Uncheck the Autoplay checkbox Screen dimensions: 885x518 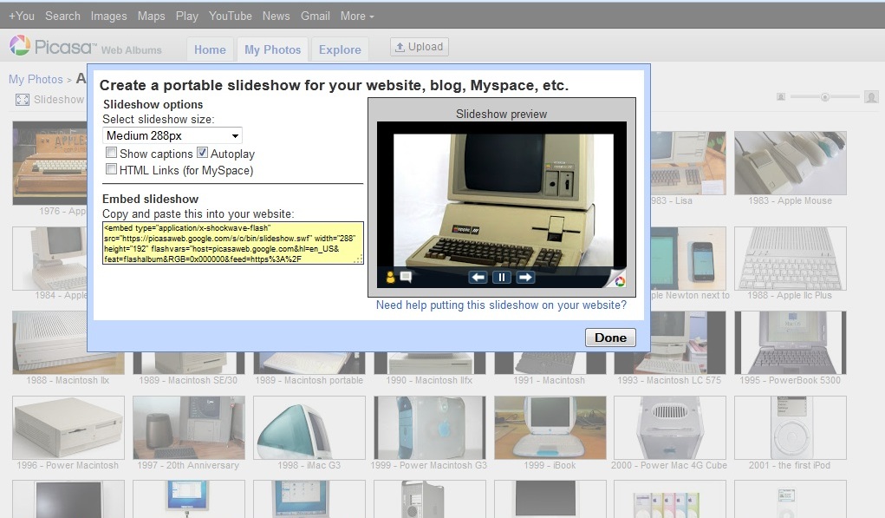pos(202,153)
